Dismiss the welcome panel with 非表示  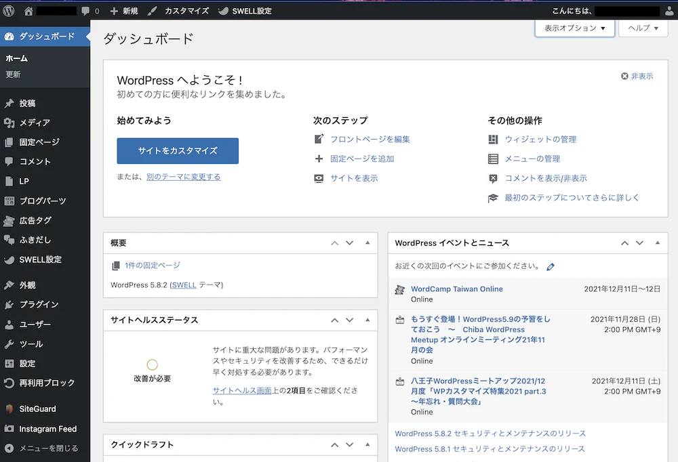(x=637, y=76)
